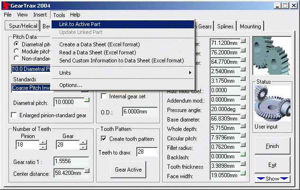The width and height of the screenshot is (300, 190).
Task: Open Options… from Tools menu
Action: coord(123,85)
